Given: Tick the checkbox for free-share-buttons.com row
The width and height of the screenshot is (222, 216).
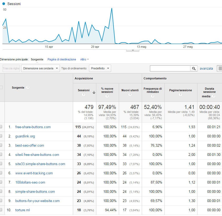Looking at the screenshot, I should click(1, 127).
